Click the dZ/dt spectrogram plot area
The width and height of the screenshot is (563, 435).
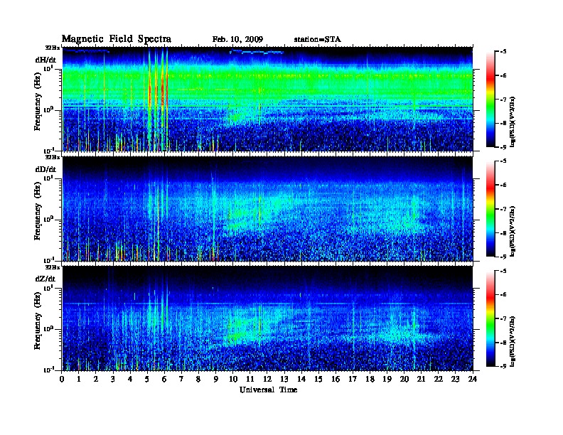pyautogui.click(x=267, y=318)
